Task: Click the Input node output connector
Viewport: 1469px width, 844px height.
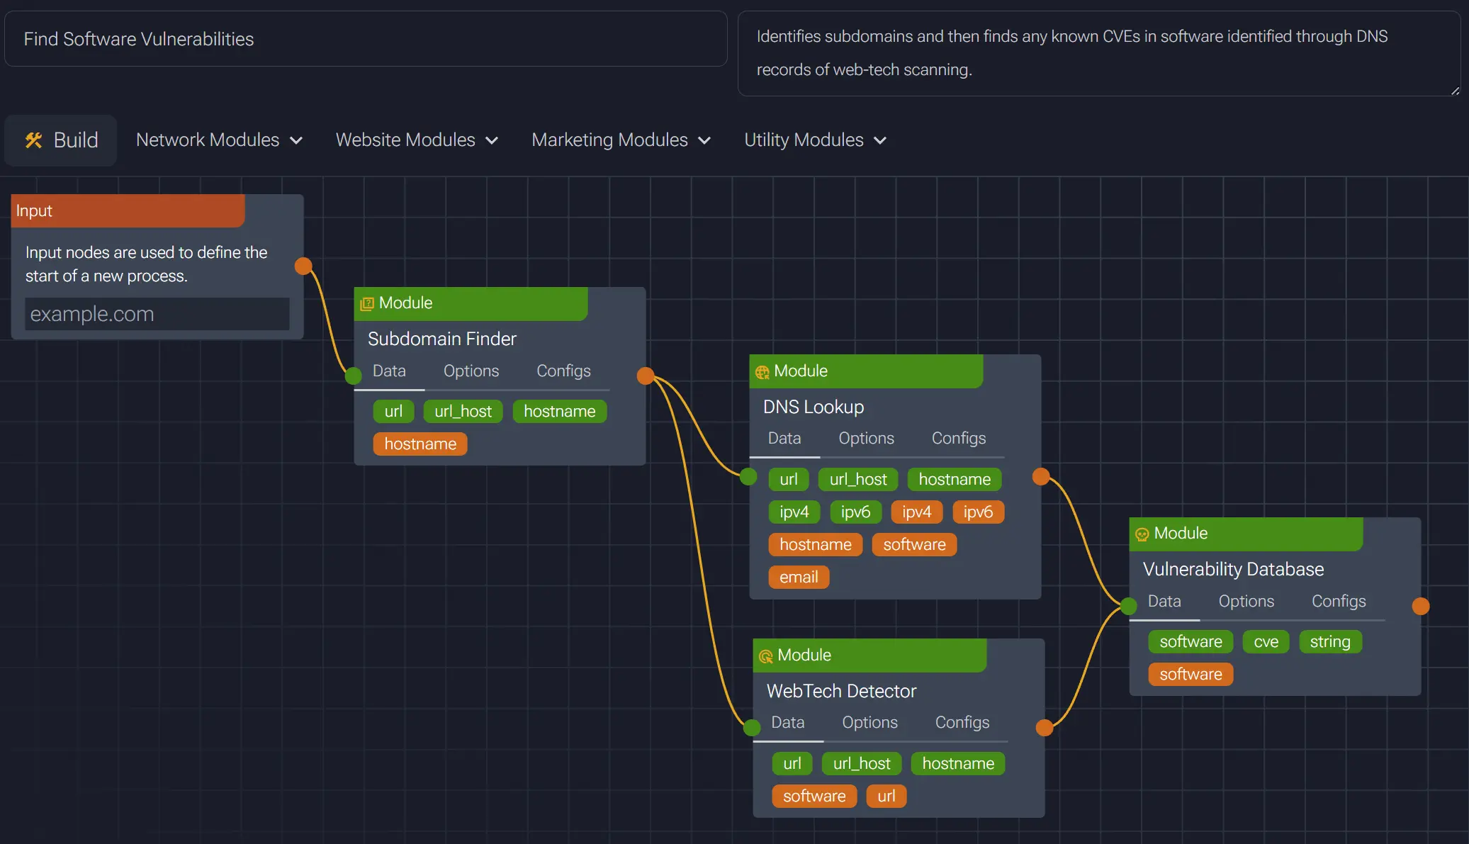Action: (303, 266)
